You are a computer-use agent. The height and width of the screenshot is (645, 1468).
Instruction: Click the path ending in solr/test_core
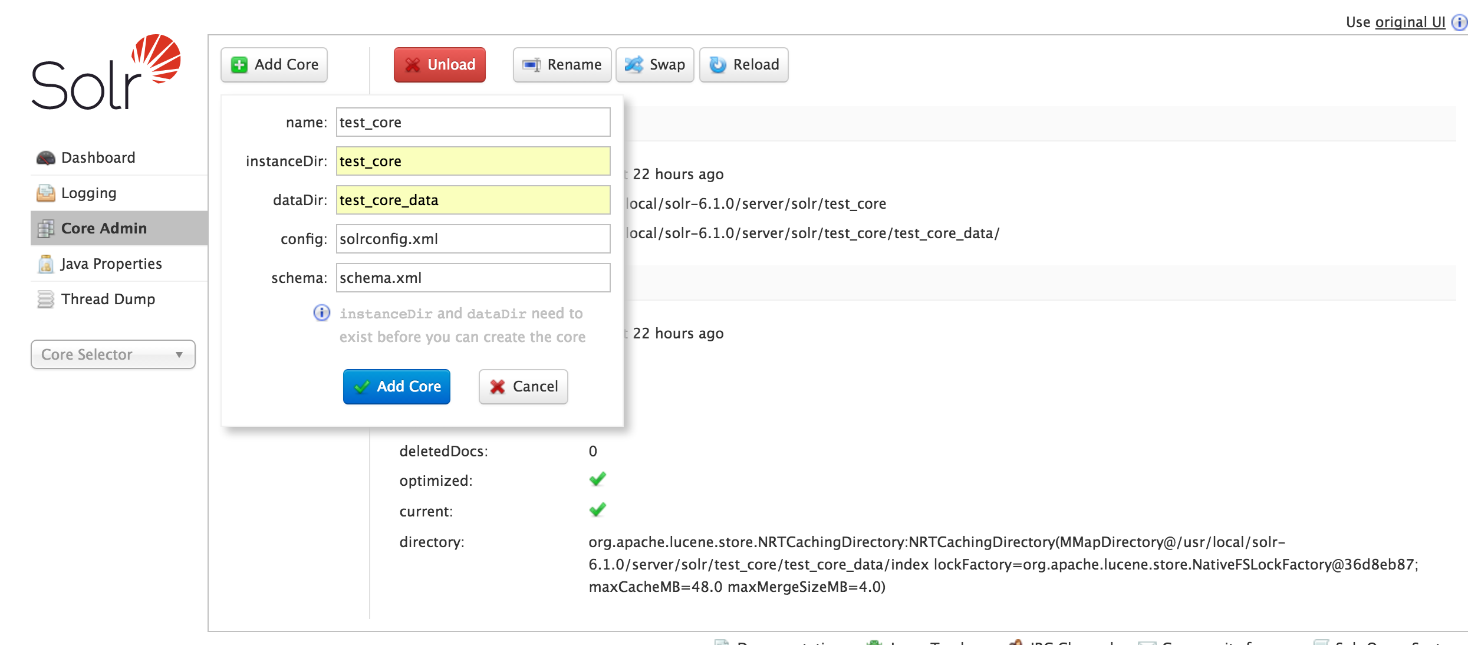[755, 204]
